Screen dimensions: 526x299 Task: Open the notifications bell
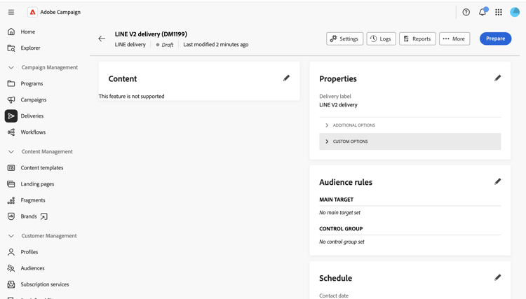coord(483,12)
